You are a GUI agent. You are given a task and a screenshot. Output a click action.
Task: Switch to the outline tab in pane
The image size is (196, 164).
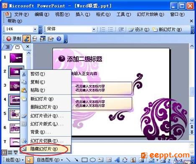(x=8, y=47)
